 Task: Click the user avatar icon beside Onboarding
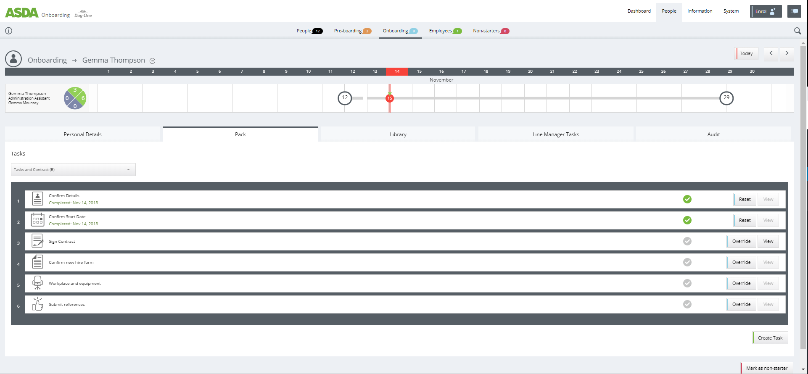pos(13,59)
